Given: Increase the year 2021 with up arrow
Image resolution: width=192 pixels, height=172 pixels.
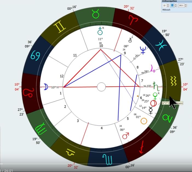Looking at the screenshot, I should 186,5.
